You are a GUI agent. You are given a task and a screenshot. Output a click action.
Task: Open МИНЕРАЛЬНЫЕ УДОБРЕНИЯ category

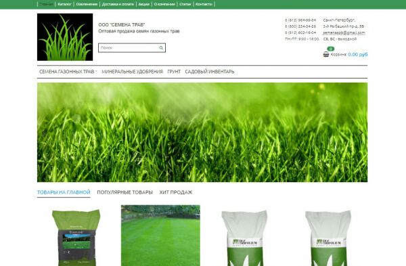click(133, 72)
